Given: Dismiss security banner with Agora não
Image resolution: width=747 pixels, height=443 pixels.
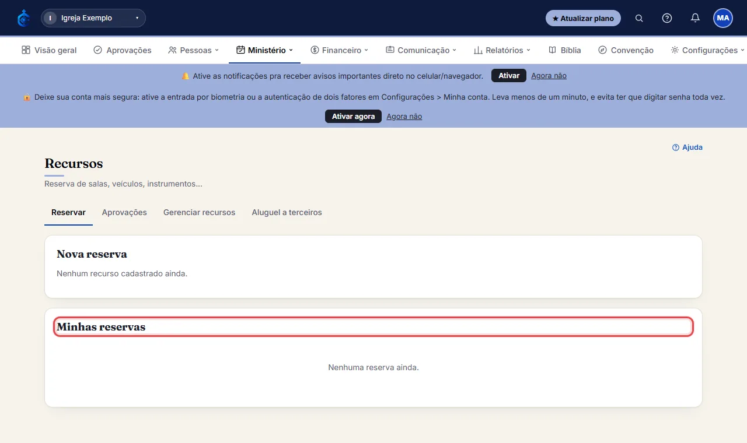Looking at the screenshot, I should coord(404,117).
